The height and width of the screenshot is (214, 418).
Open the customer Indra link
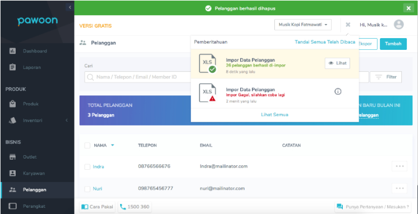pyautogui.click(x=98, y=166)
